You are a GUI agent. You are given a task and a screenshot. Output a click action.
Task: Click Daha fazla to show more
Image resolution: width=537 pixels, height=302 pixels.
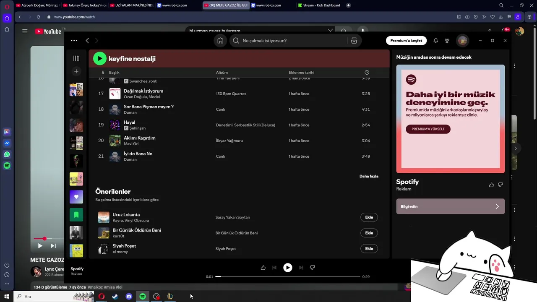click(x=369, y=176)
